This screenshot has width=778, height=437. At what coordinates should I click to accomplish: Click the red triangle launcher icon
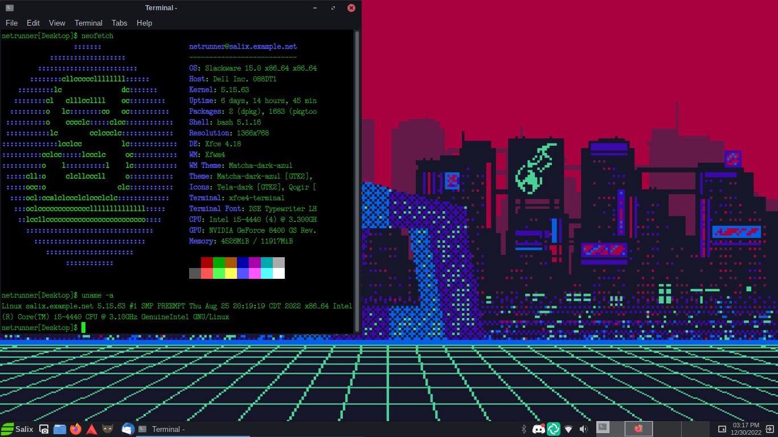92,429
